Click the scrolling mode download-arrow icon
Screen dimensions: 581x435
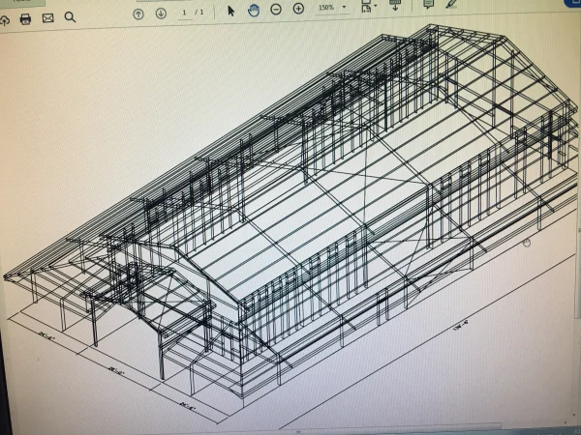395,5
